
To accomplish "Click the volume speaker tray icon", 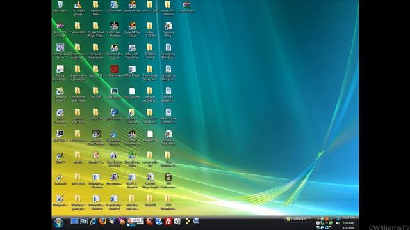I will click(338, 223).
